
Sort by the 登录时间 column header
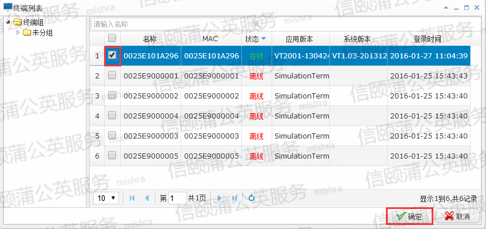tap(428, 39)
